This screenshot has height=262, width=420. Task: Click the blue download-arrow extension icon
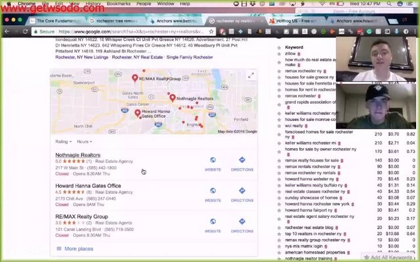click(396, 32)
